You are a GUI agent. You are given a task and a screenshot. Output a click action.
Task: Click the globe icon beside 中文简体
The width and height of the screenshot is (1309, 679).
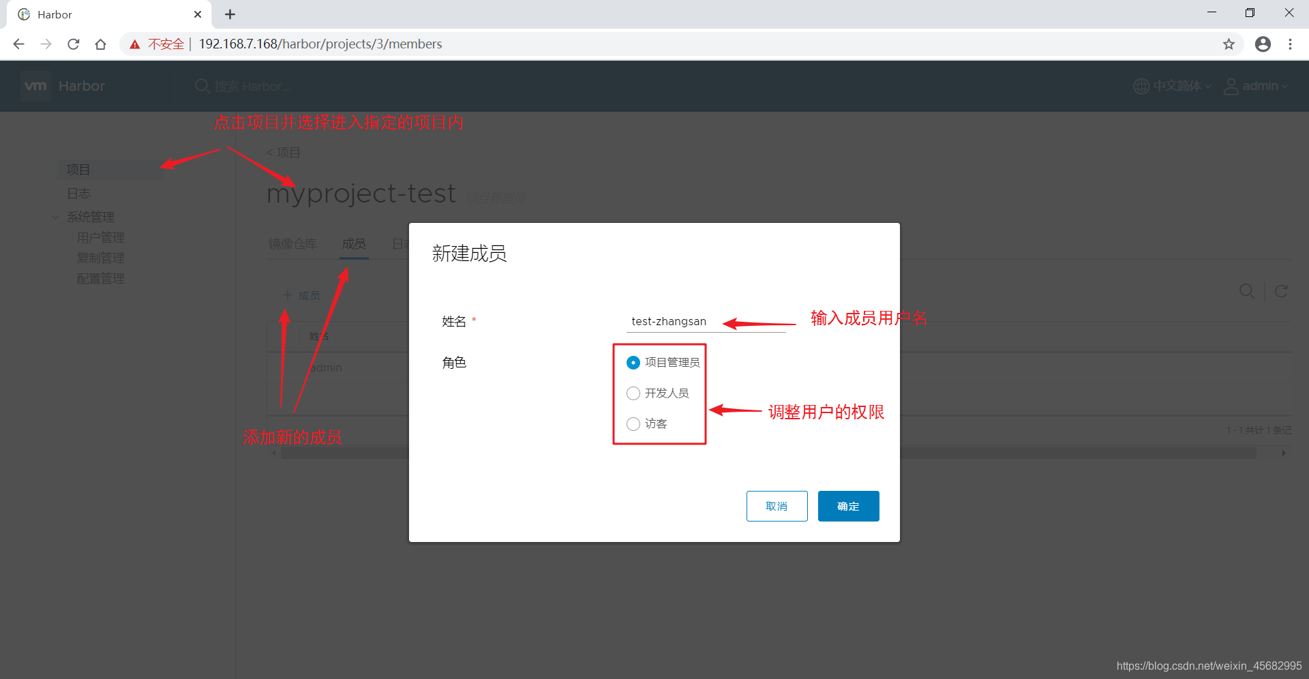[x=1141, y=87]
